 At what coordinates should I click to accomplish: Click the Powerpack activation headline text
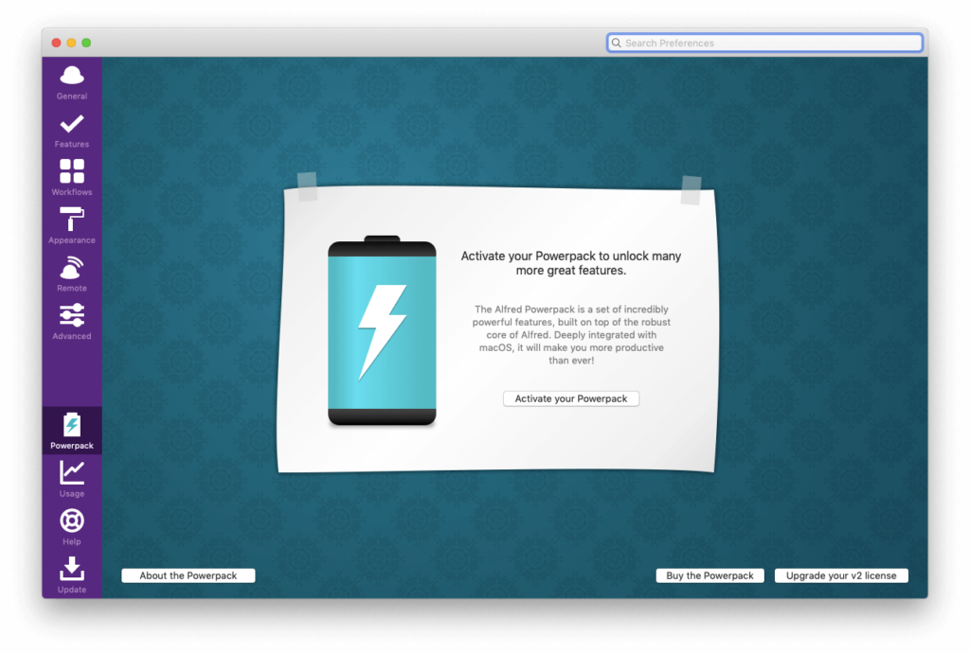(x=571, y=263)
